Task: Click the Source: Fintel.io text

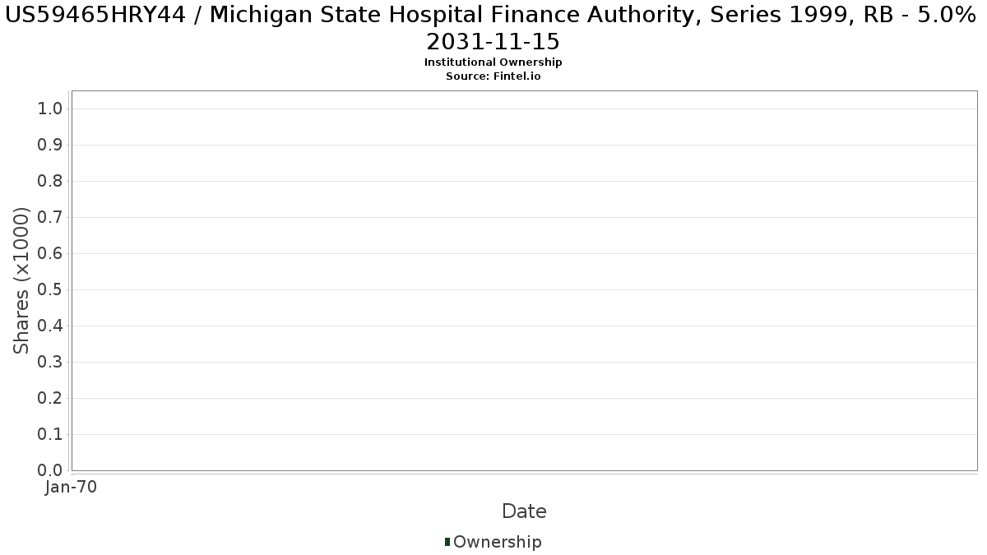Action: click(x=493, y=76)
